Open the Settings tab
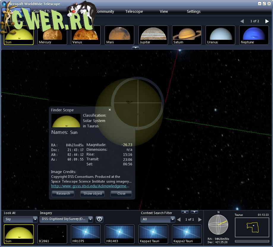The height and width of the screenshot is (247, 273). click(193, 12)
